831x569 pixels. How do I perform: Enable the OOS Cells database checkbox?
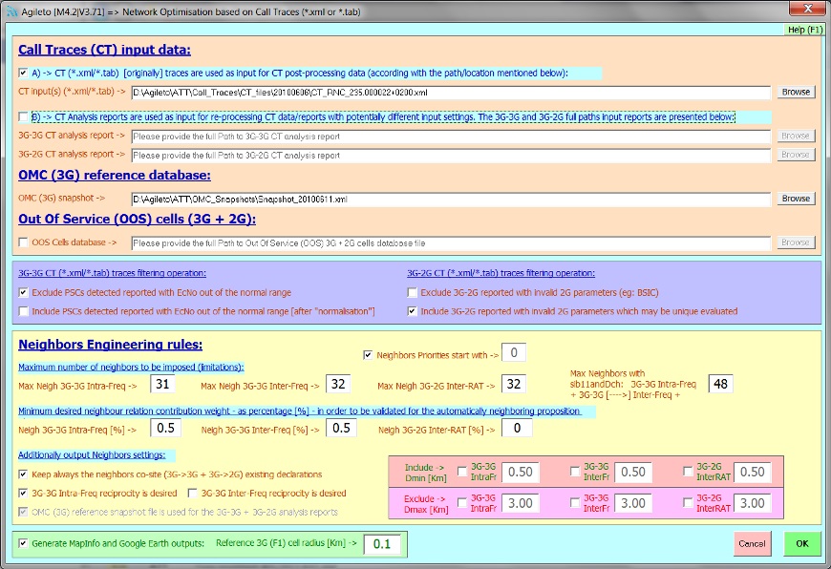point(24,242)
